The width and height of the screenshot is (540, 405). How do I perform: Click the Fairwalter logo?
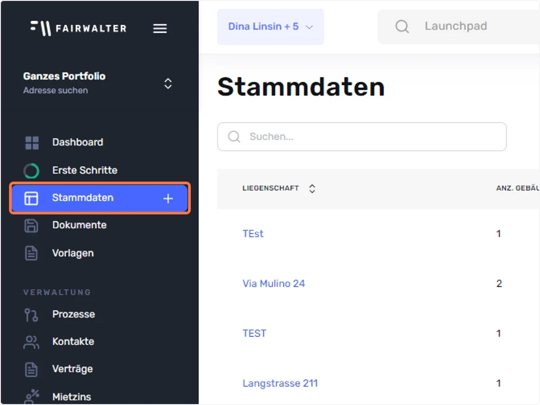coord(78,28)
